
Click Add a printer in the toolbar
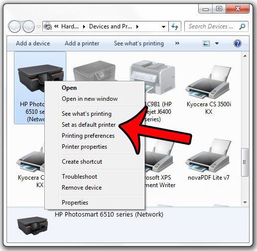[82, 43]
